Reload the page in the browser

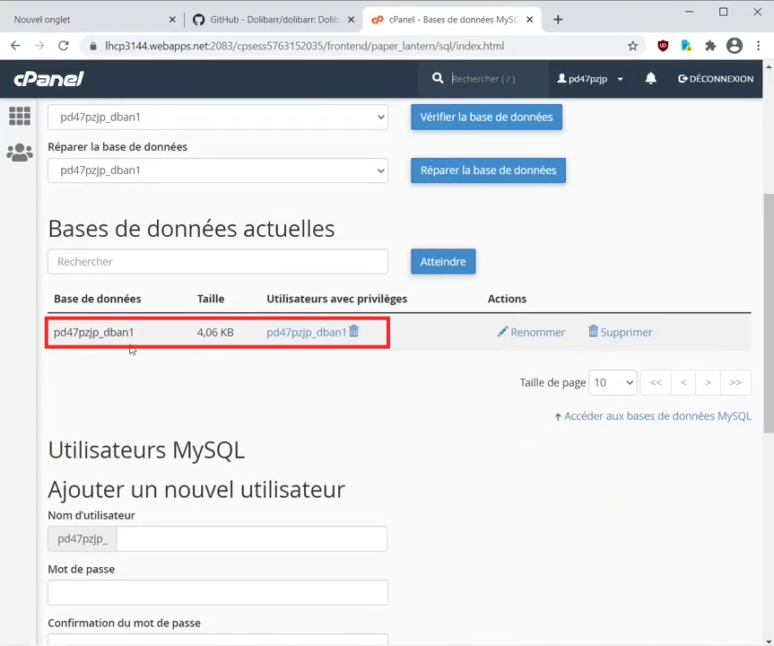63,46
